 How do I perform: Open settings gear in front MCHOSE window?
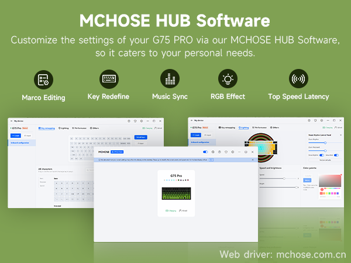[232, 152]
